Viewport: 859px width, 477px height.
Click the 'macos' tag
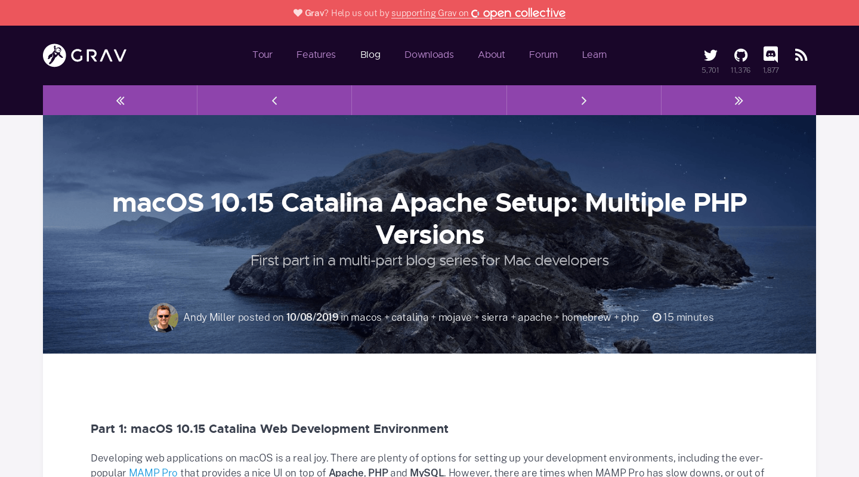(x=366, y=317)
